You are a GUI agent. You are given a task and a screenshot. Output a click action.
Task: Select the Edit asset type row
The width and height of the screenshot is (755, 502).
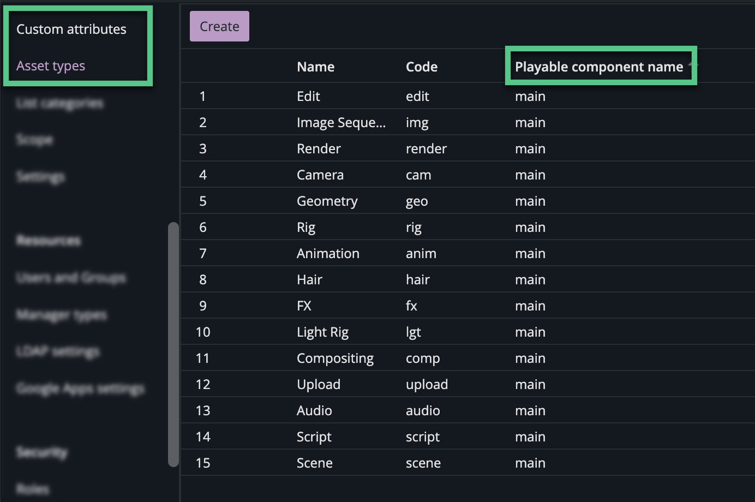tap(382, 96)
